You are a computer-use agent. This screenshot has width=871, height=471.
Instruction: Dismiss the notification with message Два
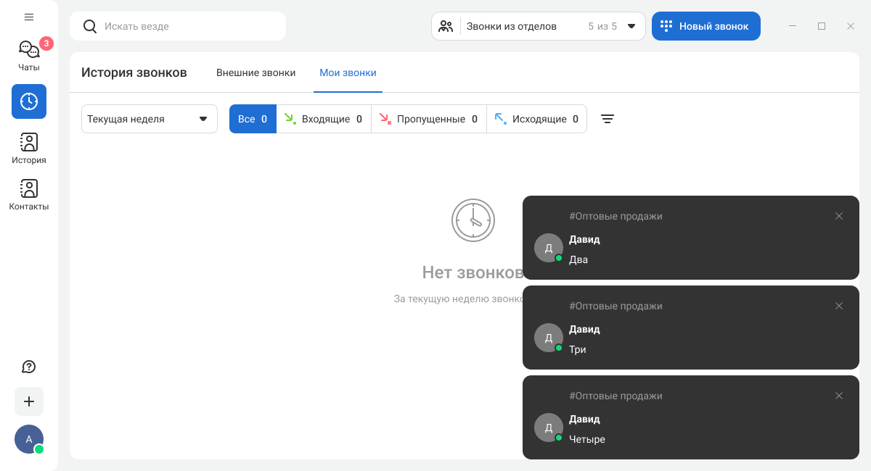coord(839,216)
